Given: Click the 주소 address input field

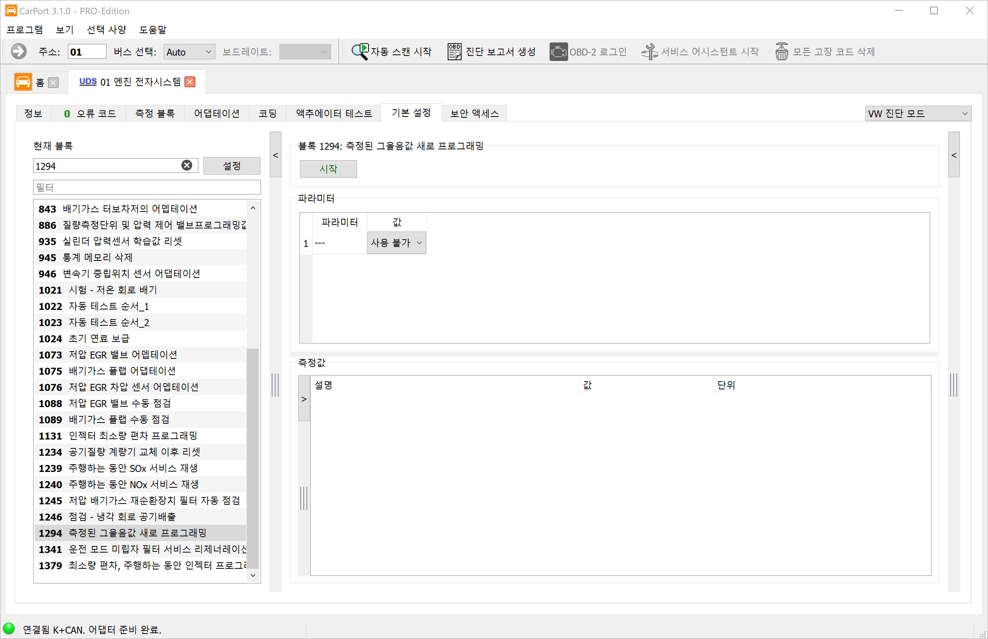Looking at the screenshot, I should pos(87,52).
